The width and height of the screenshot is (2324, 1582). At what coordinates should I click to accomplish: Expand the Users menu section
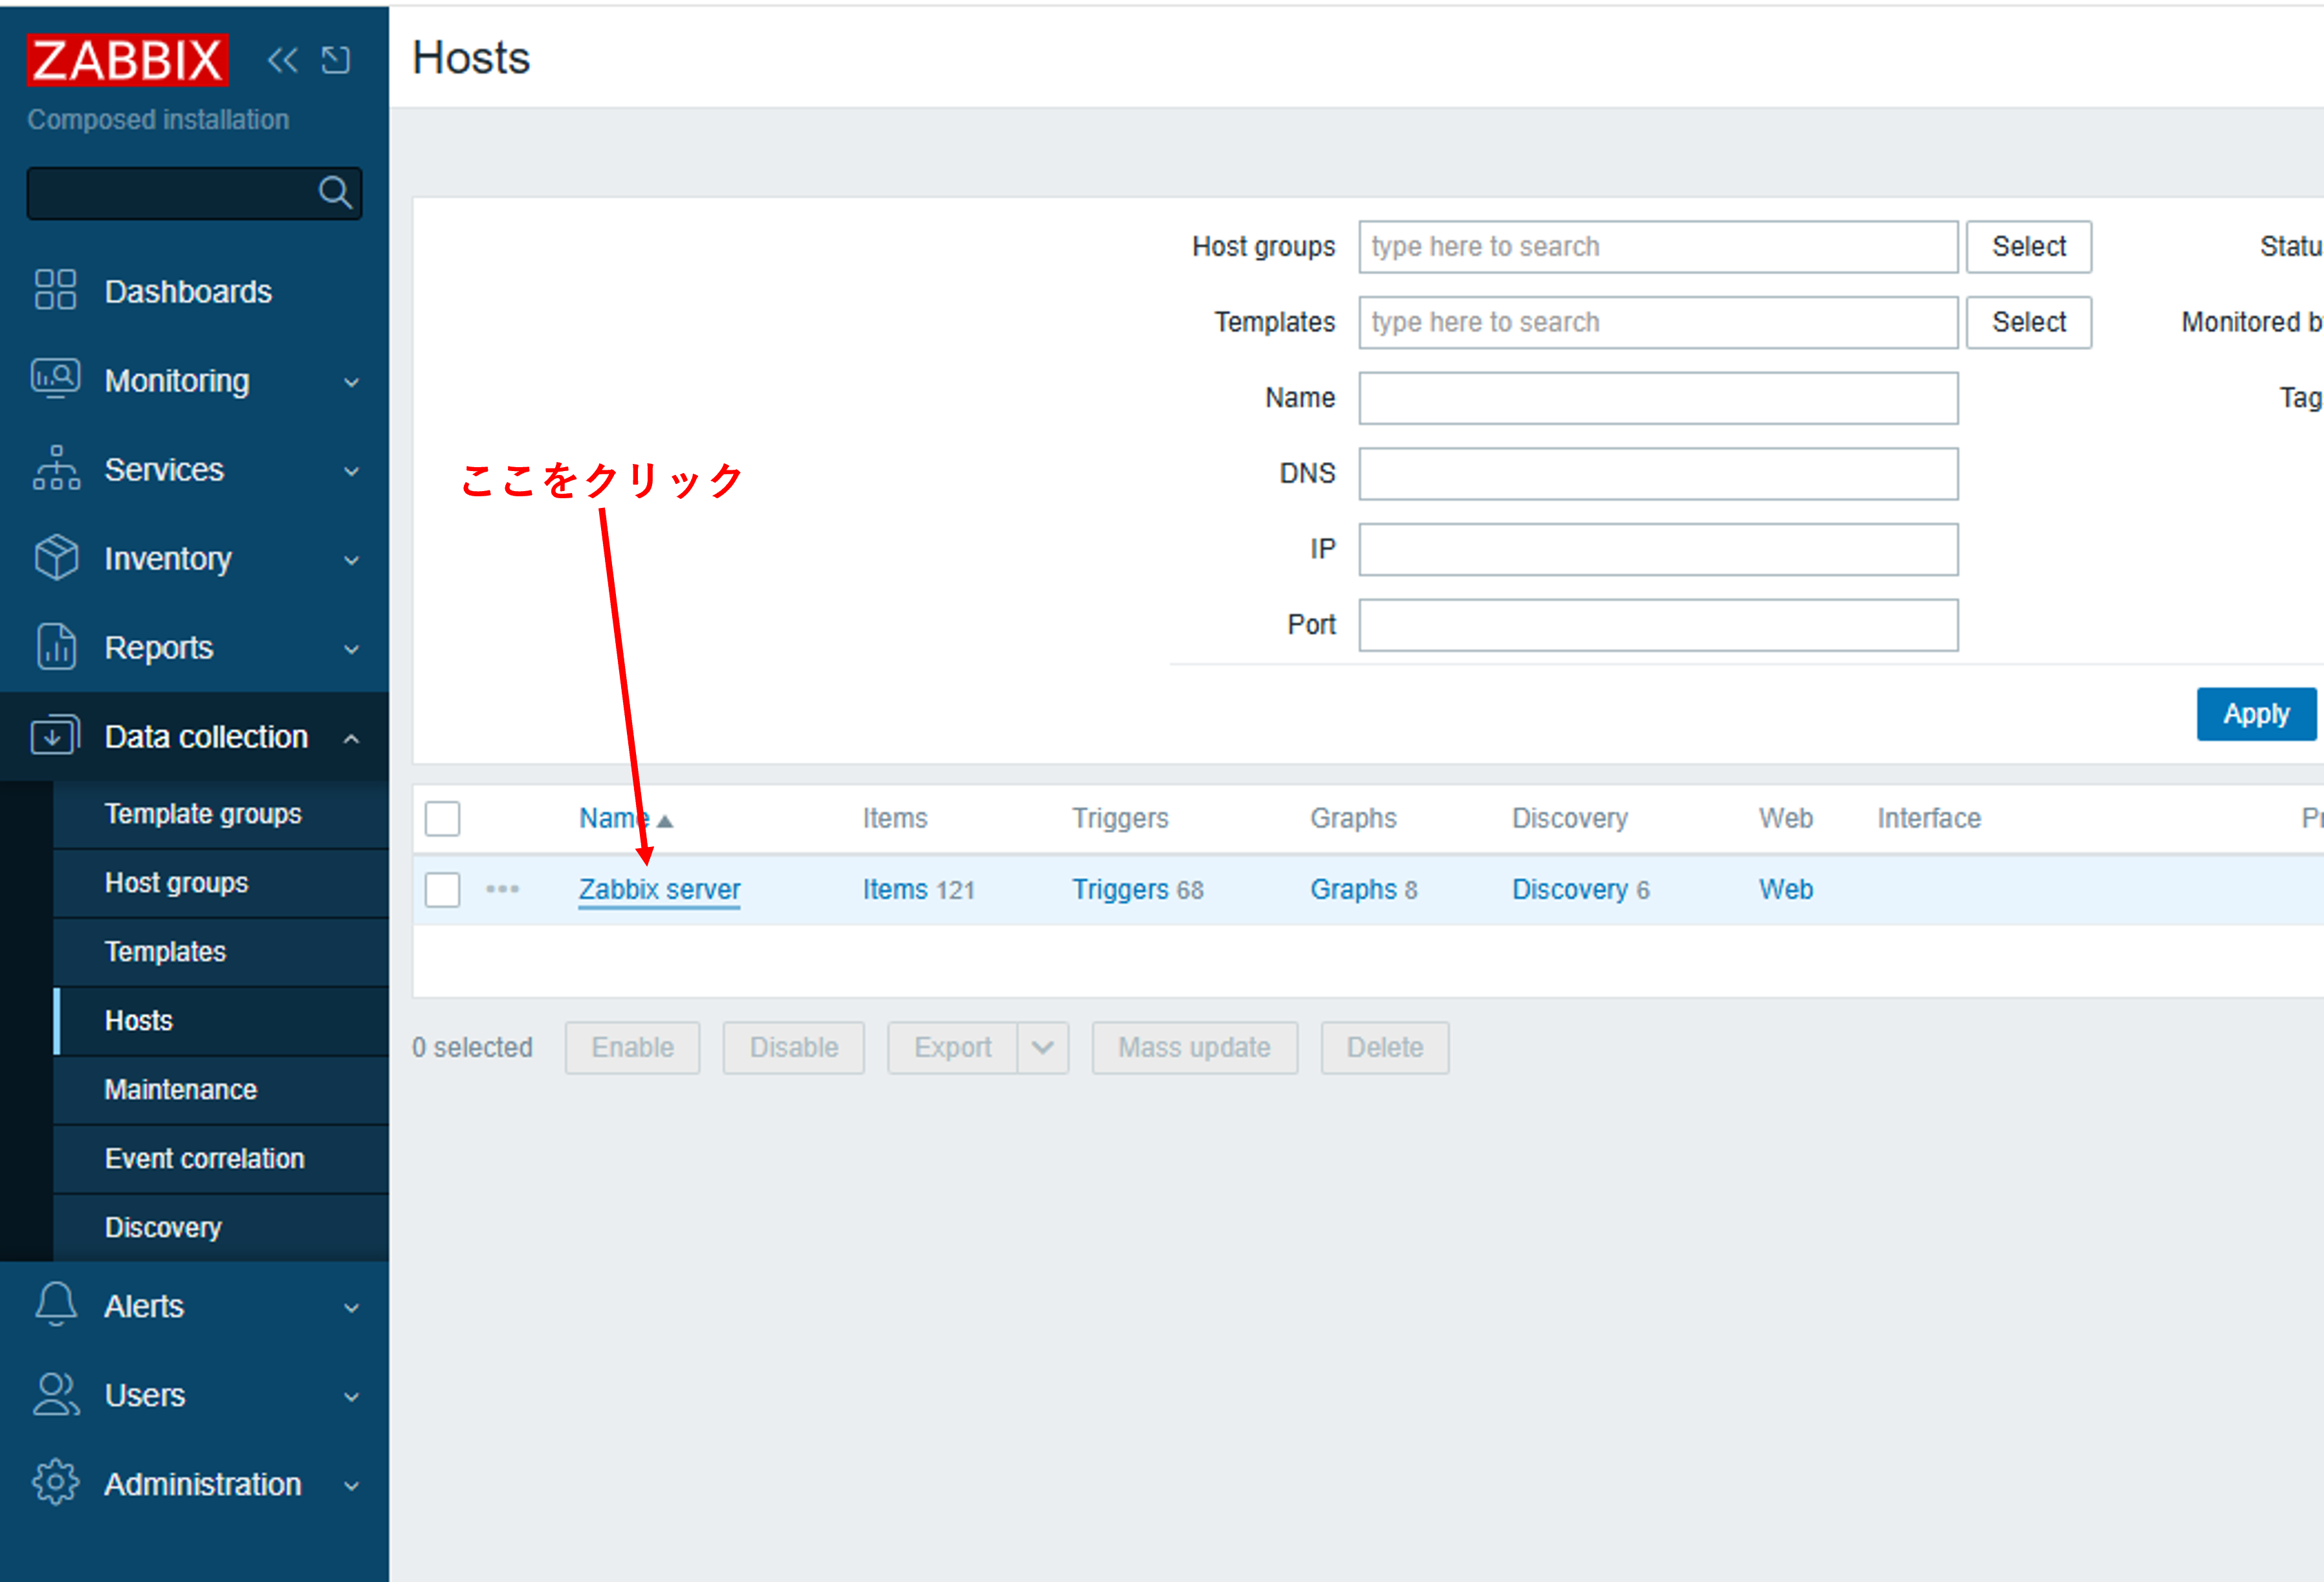[x=351, y=1396]
